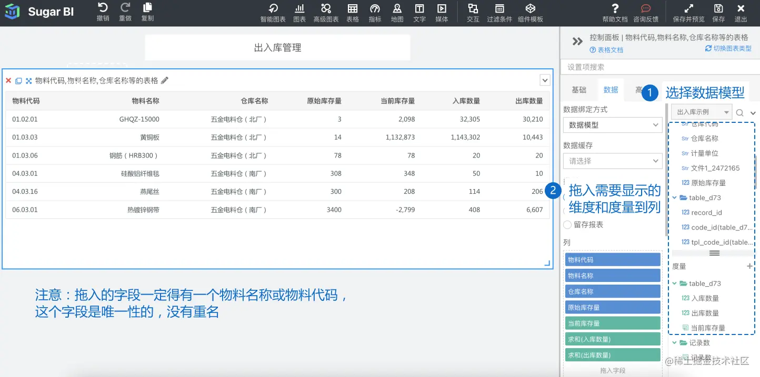Click the 物料代码 column field chip

pos(613,260)
